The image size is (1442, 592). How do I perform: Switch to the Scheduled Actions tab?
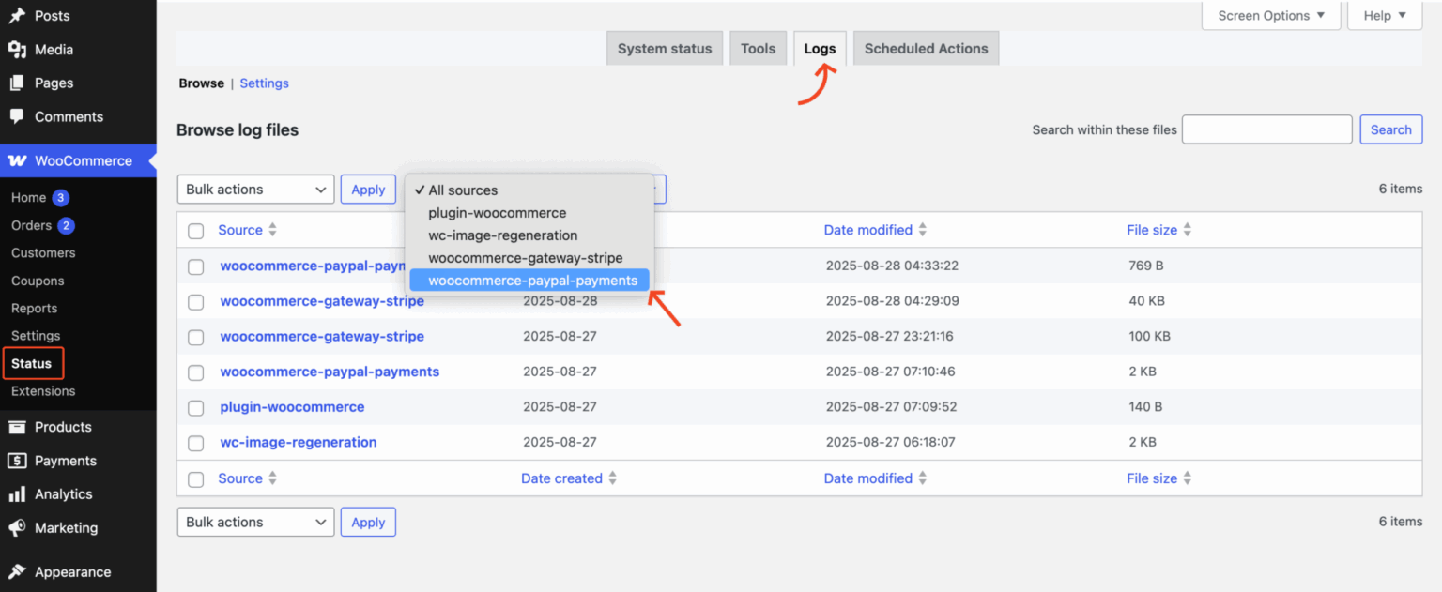point(926,48)
